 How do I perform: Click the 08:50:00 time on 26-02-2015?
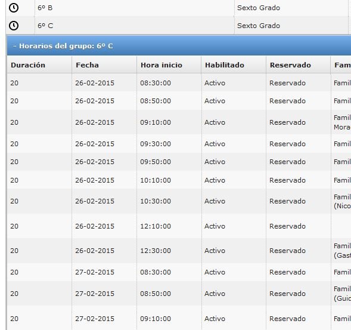click(x=156, y=101)
